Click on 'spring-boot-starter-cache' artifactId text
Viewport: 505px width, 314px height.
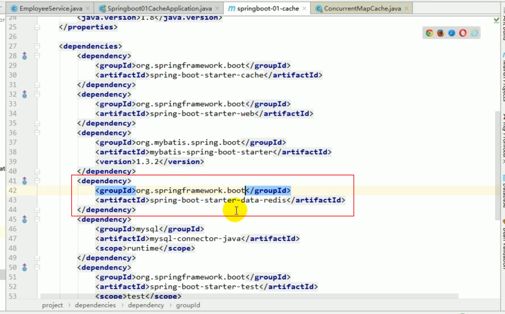pyautogui.click(x=207, y=75)
